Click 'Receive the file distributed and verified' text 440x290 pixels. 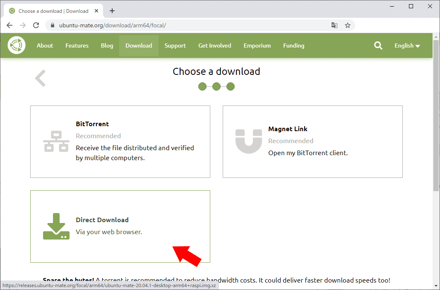point(135,148)
